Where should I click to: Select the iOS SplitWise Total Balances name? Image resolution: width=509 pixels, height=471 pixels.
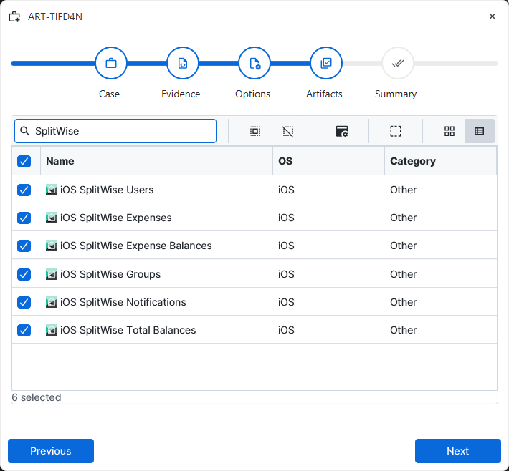pyautogui.click(x=128, y=330)
